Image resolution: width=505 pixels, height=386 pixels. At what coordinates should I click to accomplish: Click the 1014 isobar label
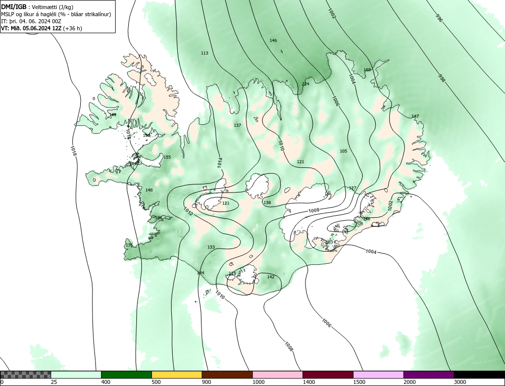click(220, 162)
